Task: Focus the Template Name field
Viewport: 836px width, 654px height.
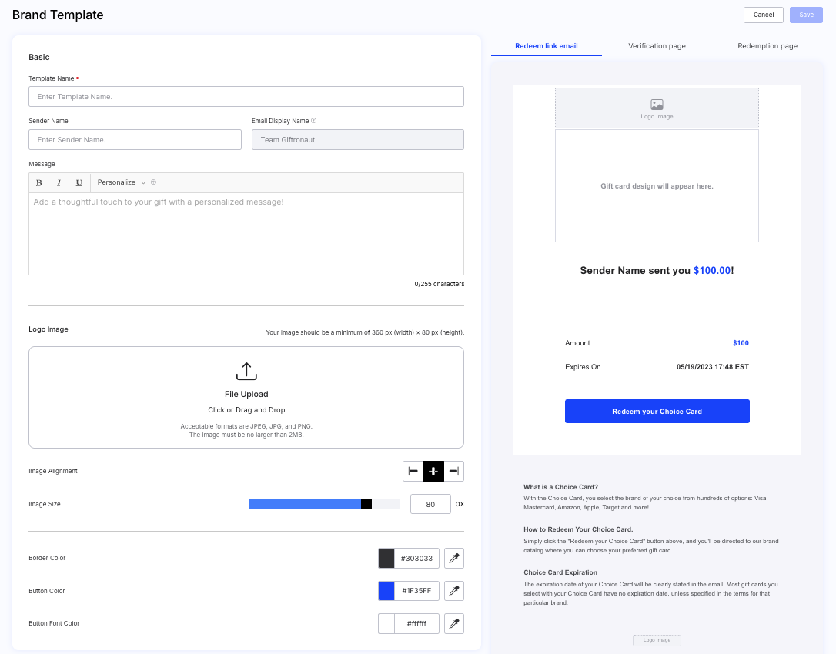Action: pos(246,96)
